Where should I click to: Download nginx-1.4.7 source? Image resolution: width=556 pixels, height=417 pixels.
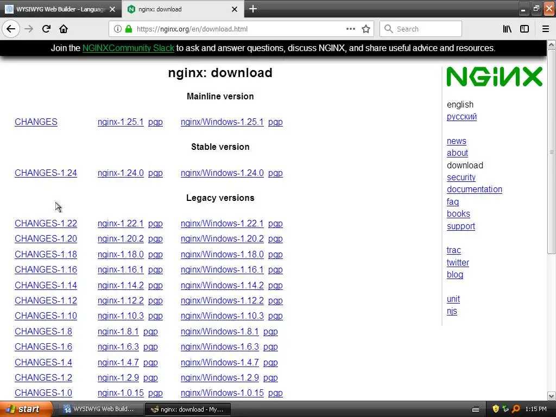[118, 363]
